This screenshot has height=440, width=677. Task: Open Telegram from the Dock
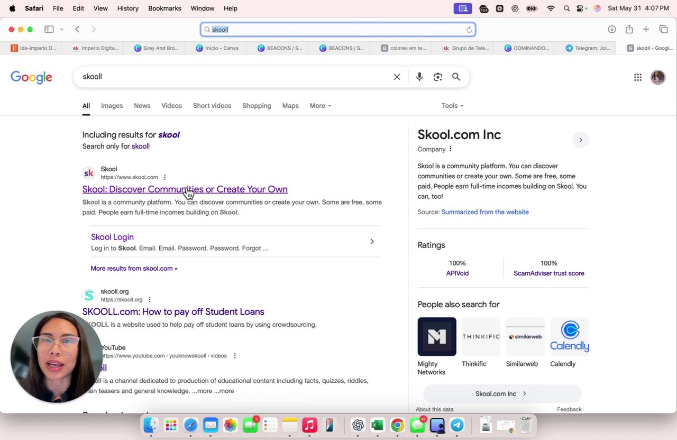pyautogui.click(x=457, y=425)
